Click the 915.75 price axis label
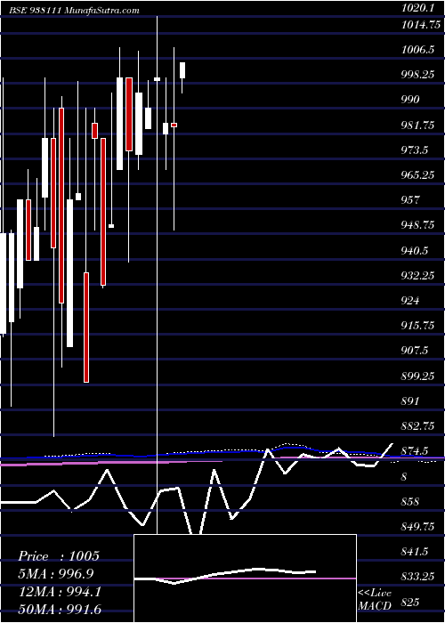 [417, 326]
